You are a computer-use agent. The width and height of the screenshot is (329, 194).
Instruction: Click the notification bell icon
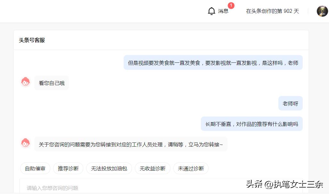click(x=211, y=11)
